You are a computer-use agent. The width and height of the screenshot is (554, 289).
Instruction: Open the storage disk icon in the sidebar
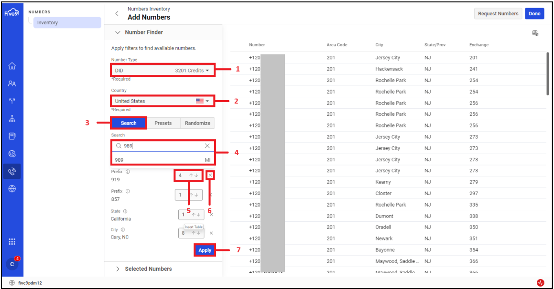[x=12, y=136]
